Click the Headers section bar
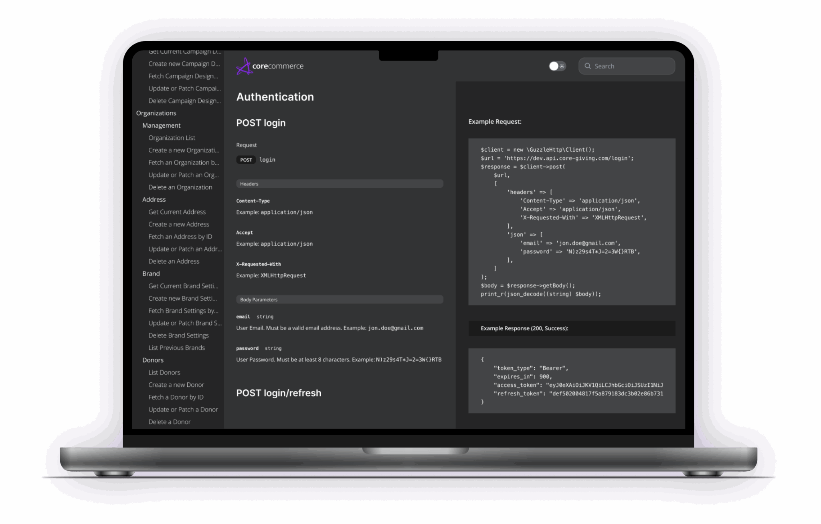 tap(339, 184)
